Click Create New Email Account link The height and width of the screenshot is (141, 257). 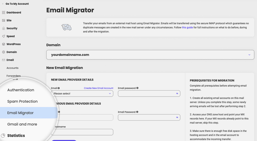pos(99,88)
